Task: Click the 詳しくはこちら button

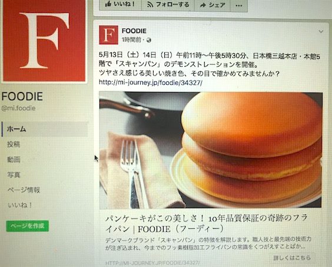Action: coord(292,258)
